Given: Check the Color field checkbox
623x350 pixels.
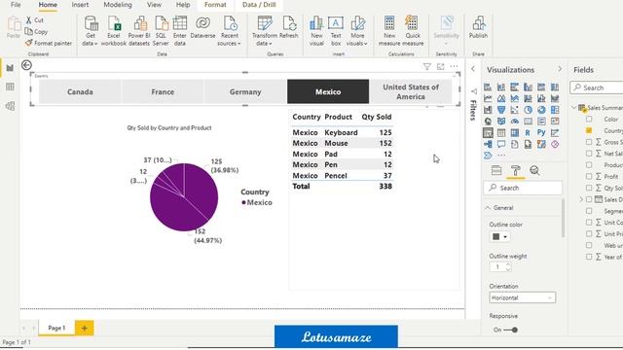Looking at the screenshot, I should (x=589, y=119).
